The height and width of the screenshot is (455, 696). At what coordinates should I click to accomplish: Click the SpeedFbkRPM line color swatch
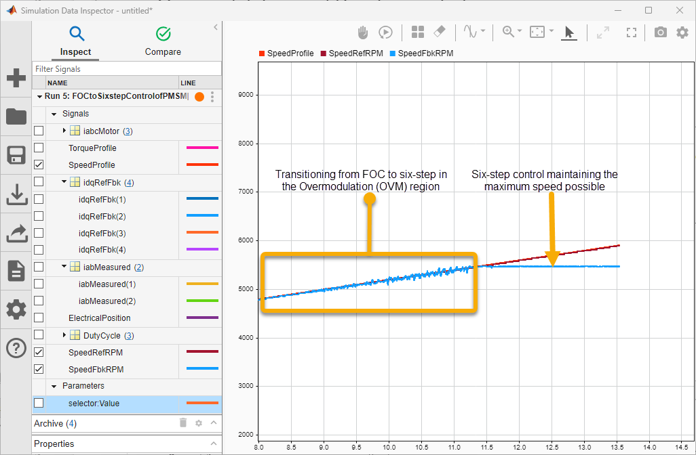coord(202,369)
